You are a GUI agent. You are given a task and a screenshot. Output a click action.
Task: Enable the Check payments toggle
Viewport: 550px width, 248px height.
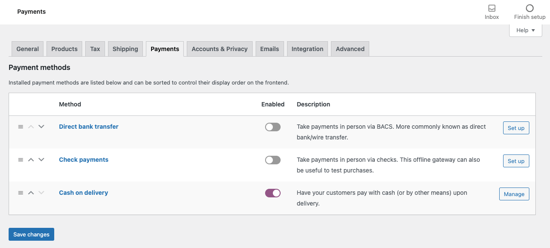click(272, 160)
